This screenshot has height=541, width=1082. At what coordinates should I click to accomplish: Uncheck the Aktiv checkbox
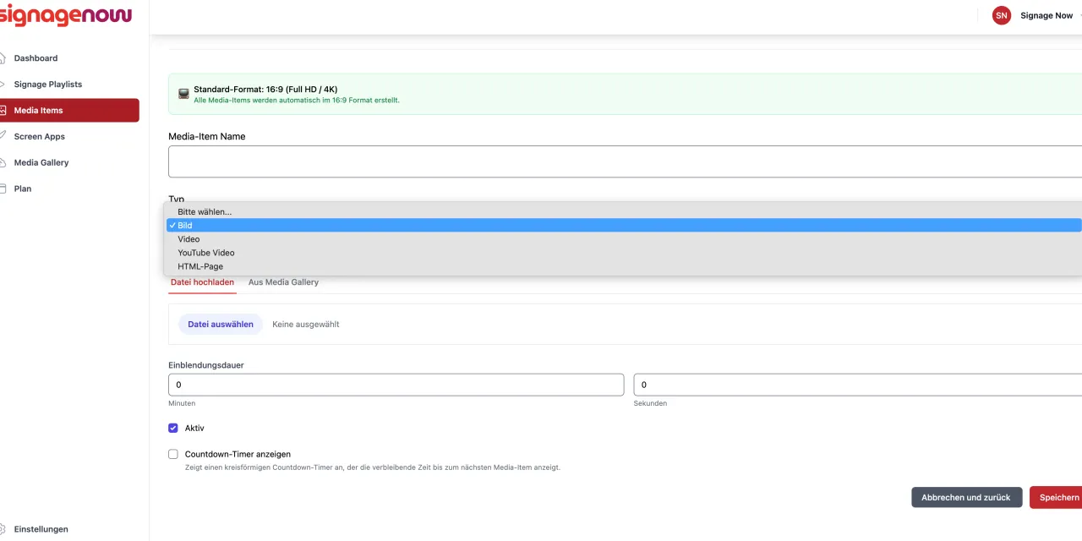pyautogui.click(x=173, y=428)
